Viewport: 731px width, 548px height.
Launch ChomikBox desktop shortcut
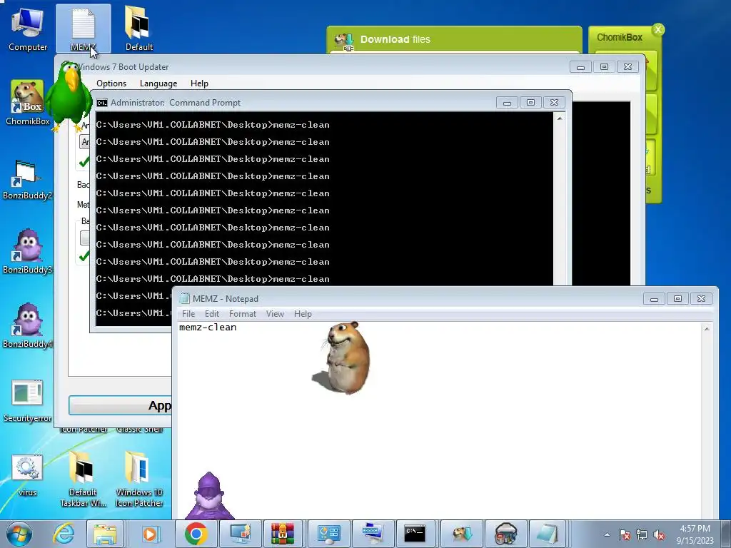28,103
